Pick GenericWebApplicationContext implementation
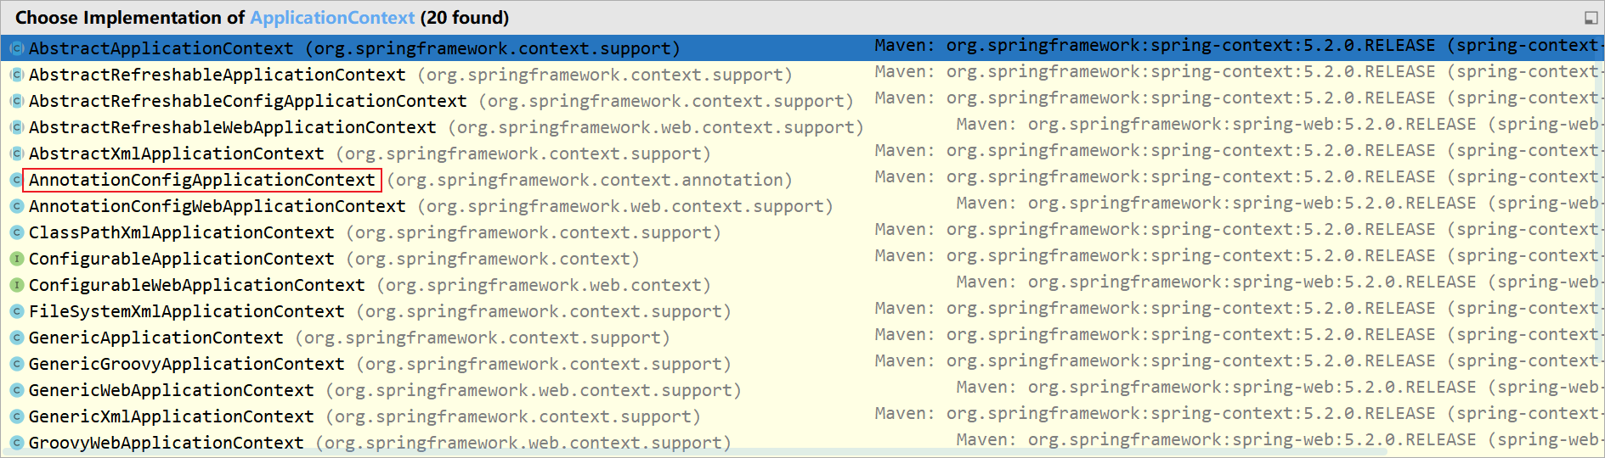The height and width of the screenshot is (458, 1605). [x=171, y=391]
